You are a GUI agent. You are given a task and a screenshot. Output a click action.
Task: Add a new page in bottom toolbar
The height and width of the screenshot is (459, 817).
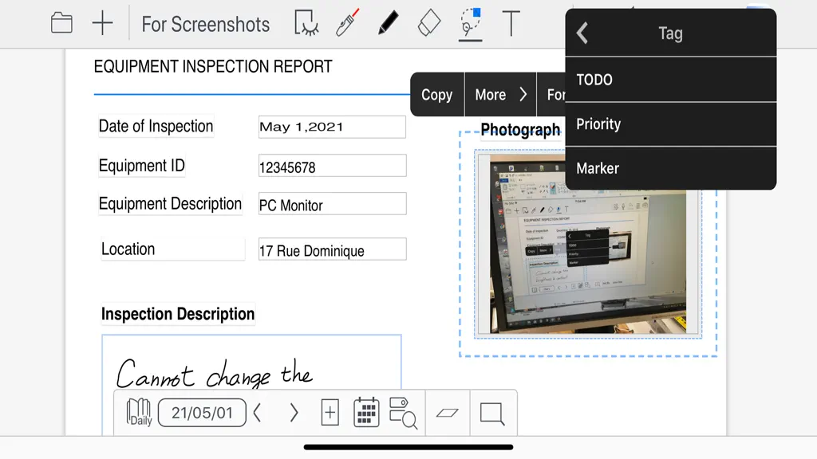[x=330, y=413]
